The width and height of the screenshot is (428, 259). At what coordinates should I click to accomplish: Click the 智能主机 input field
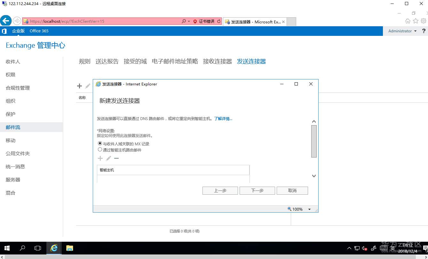point(173,170)
